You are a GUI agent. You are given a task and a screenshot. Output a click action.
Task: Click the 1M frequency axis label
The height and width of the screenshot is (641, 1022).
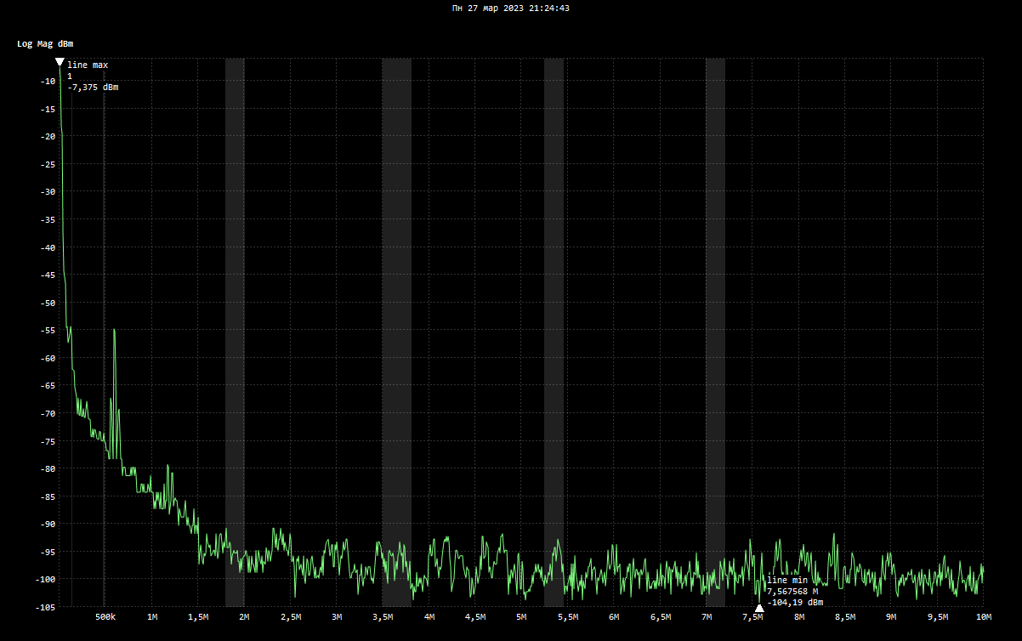[x=152, y=616]
